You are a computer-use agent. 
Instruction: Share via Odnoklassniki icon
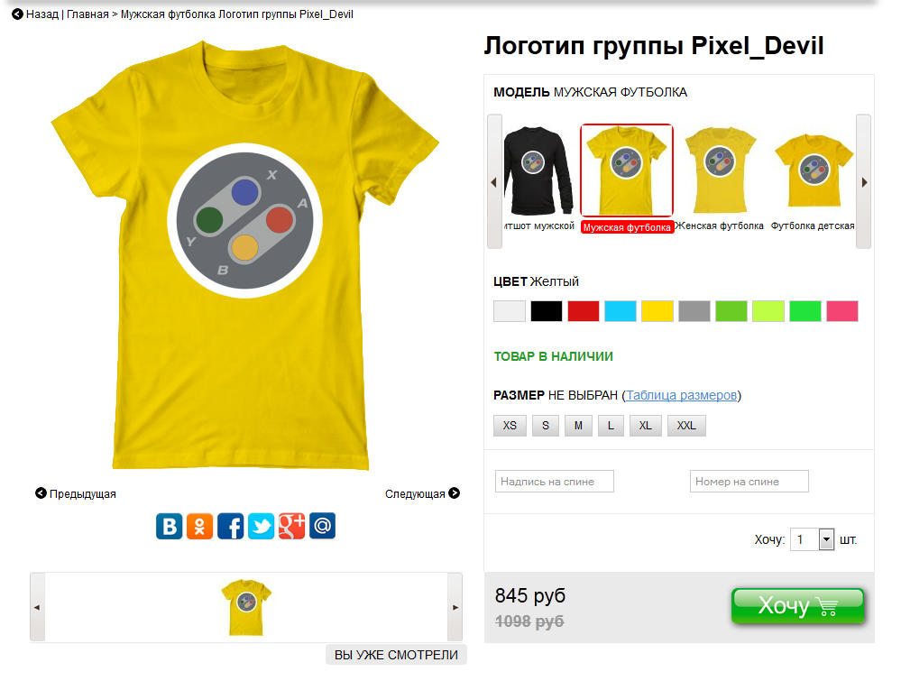point(199,526)
